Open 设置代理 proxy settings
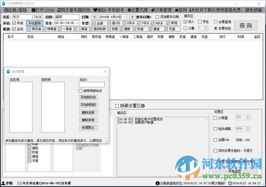This screenshot has width=266, height=187. 137,10
